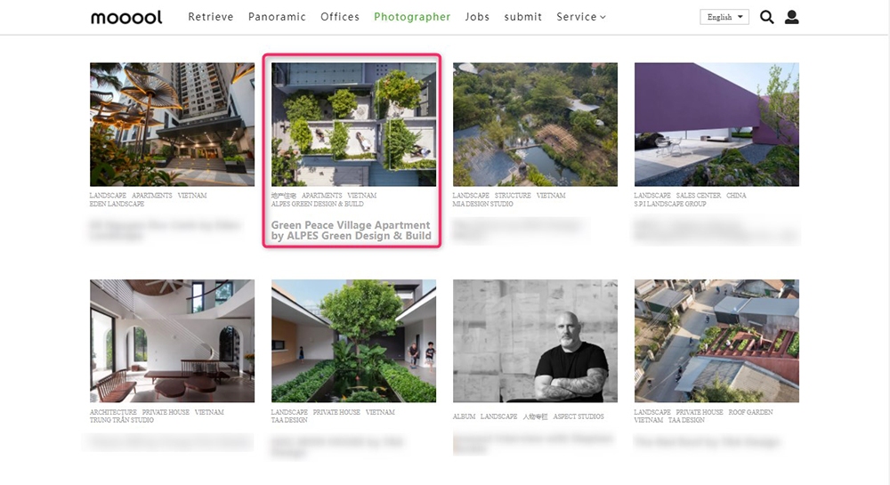Select the ASPECT STUDIOS tag
The width and height of the screenshot is (890, 485).
click(x=578, y=416)
